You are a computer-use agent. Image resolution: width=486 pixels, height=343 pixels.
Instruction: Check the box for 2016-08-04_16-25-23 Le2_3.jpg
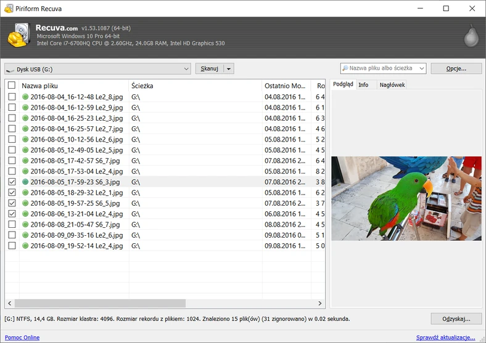coord(12,118)
